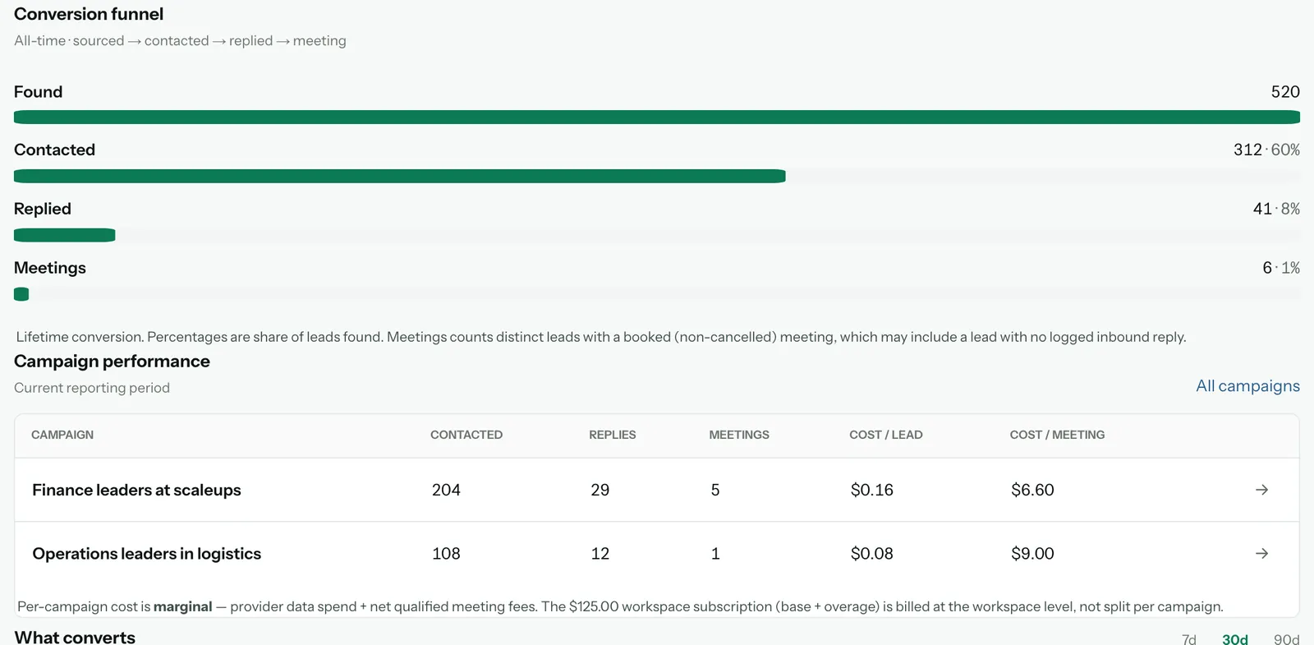Click cost per lead $0.08

pyautogui.click(x=871, y=554)
